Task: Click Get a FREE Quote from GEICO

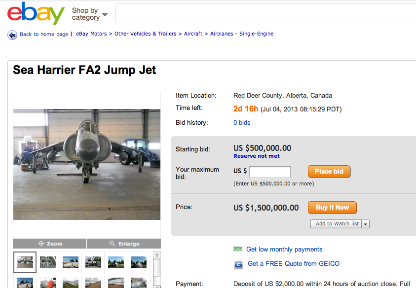Action: [x=294, y=264]
